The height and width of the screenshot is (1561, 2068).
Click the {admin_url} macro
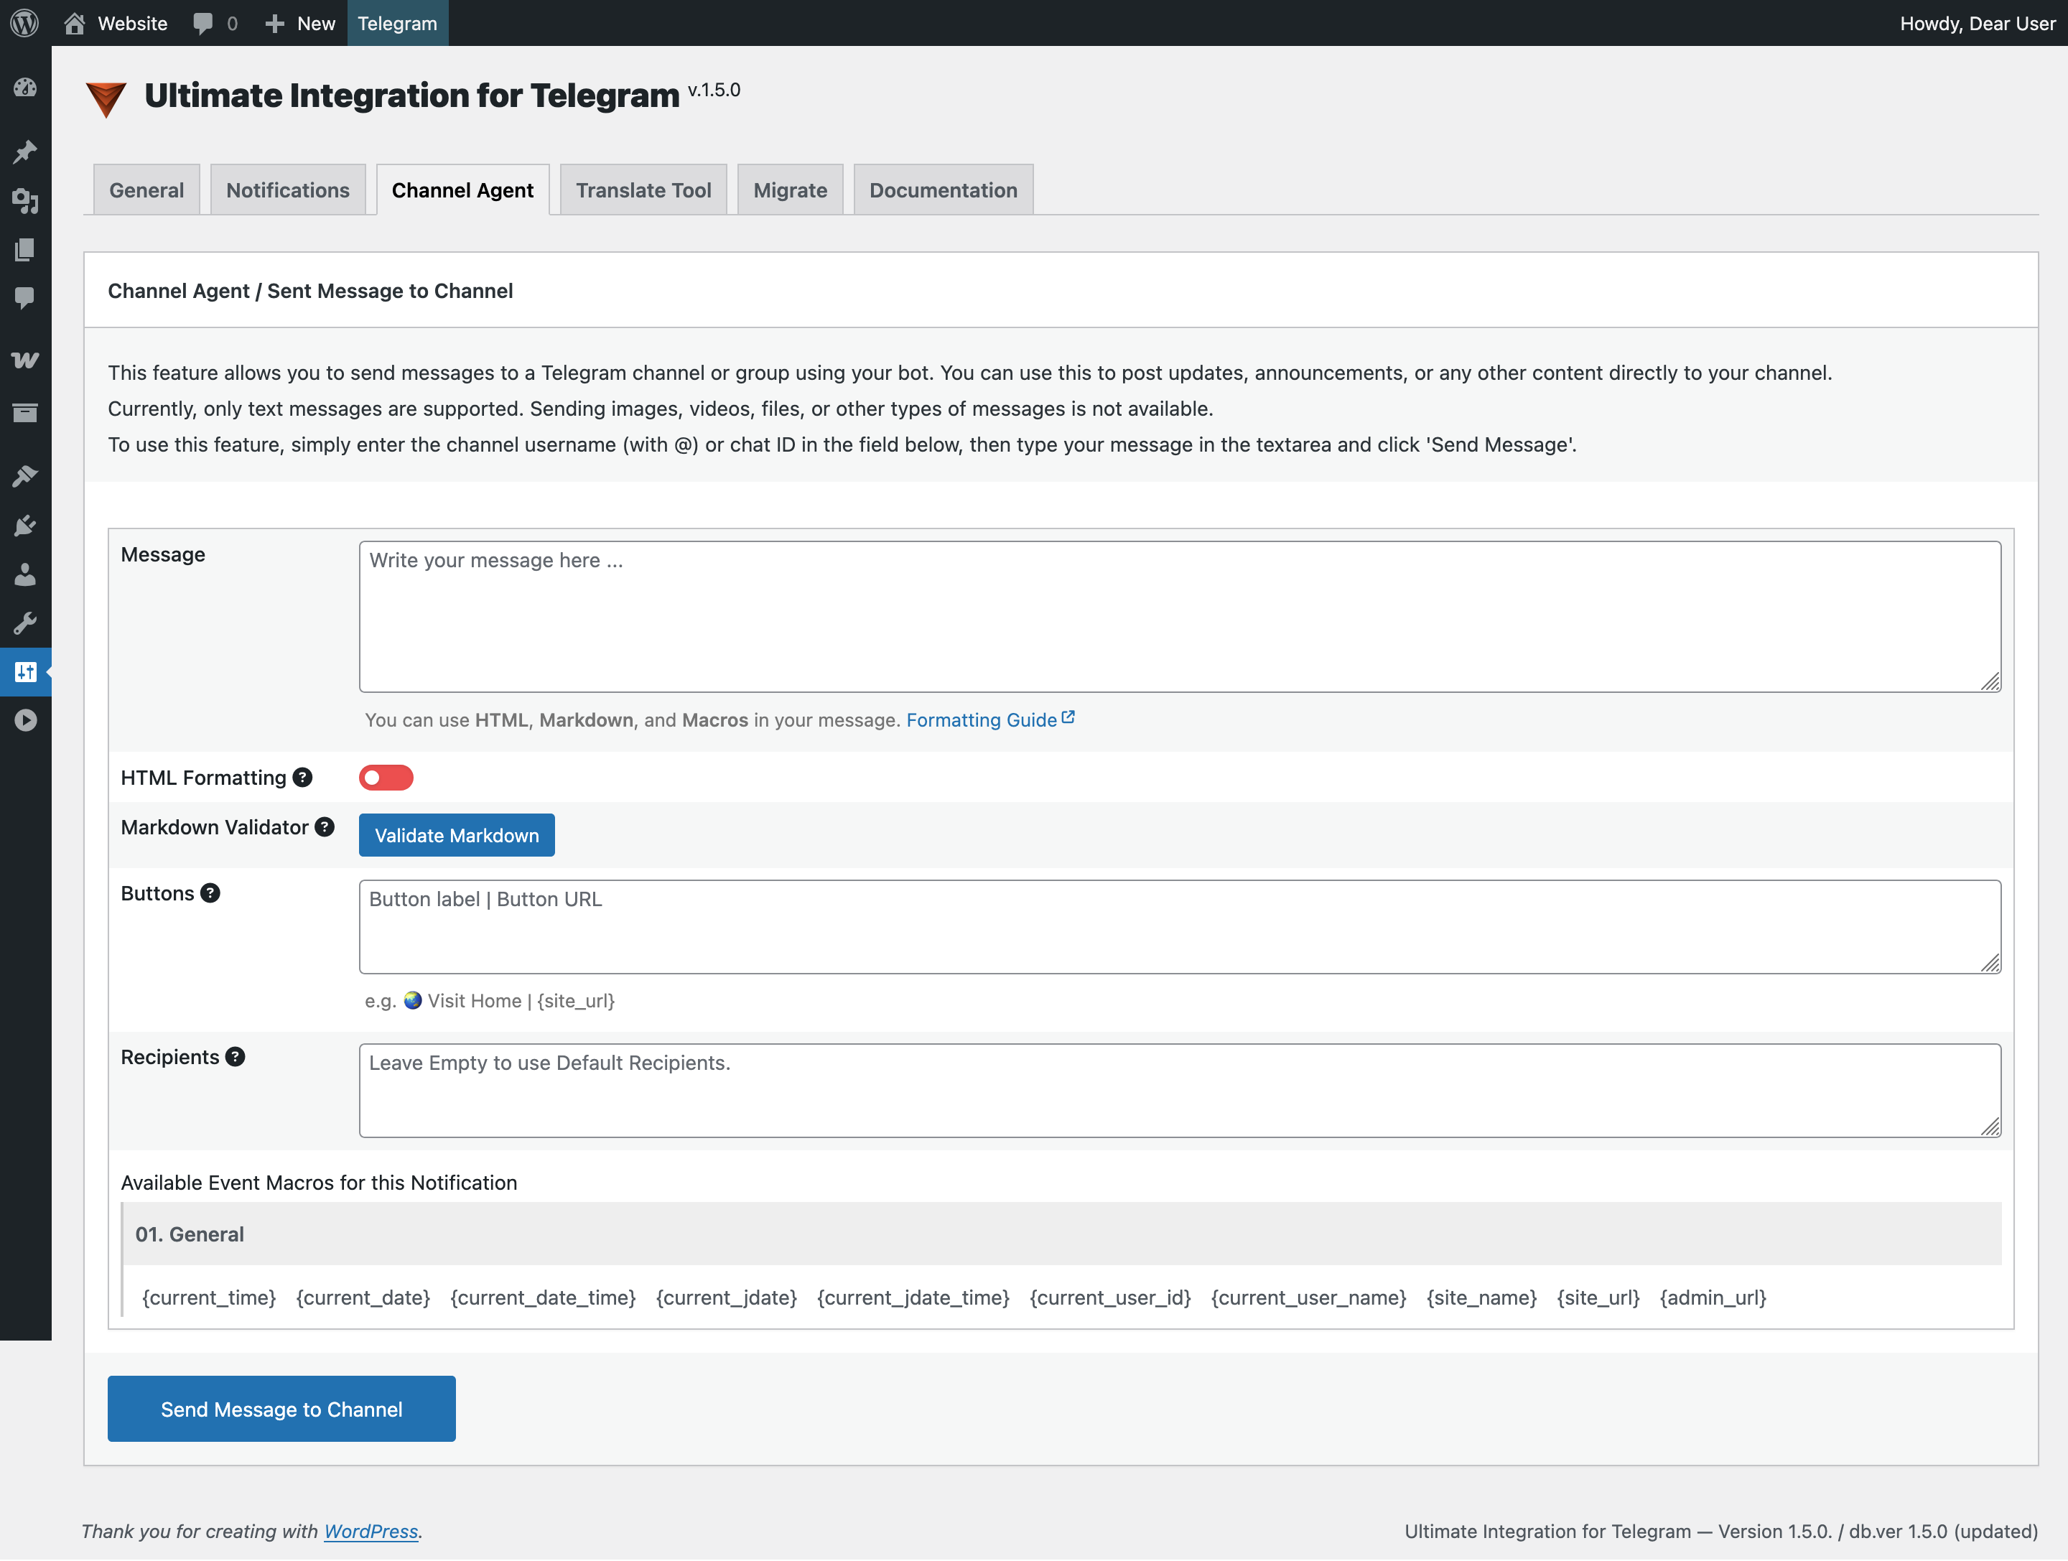(1713, 1297)
